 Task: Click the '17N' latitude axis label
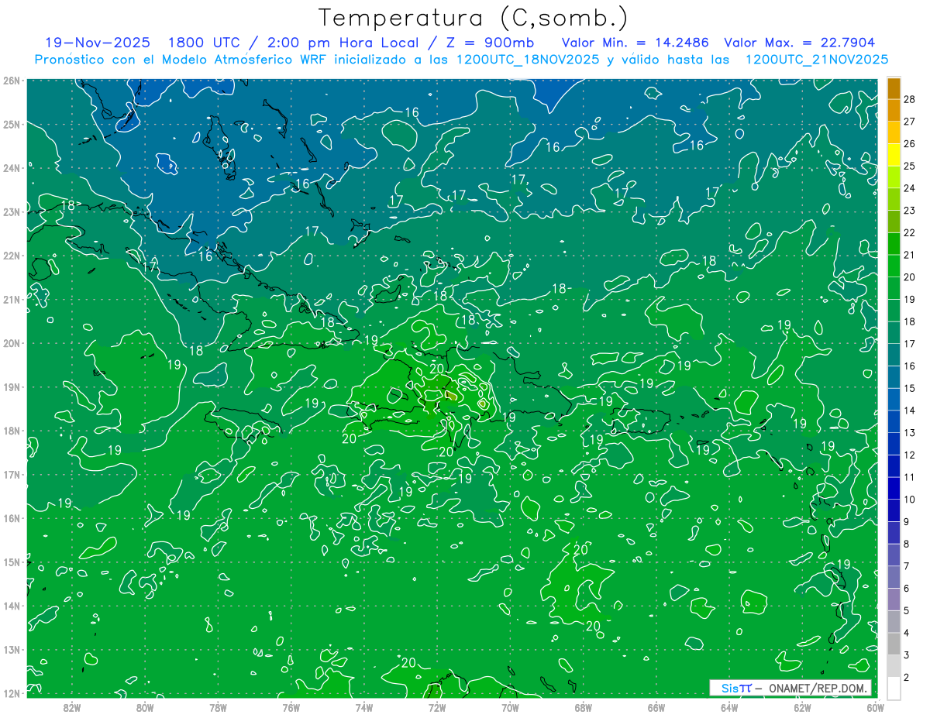click(x=11, y=474)
